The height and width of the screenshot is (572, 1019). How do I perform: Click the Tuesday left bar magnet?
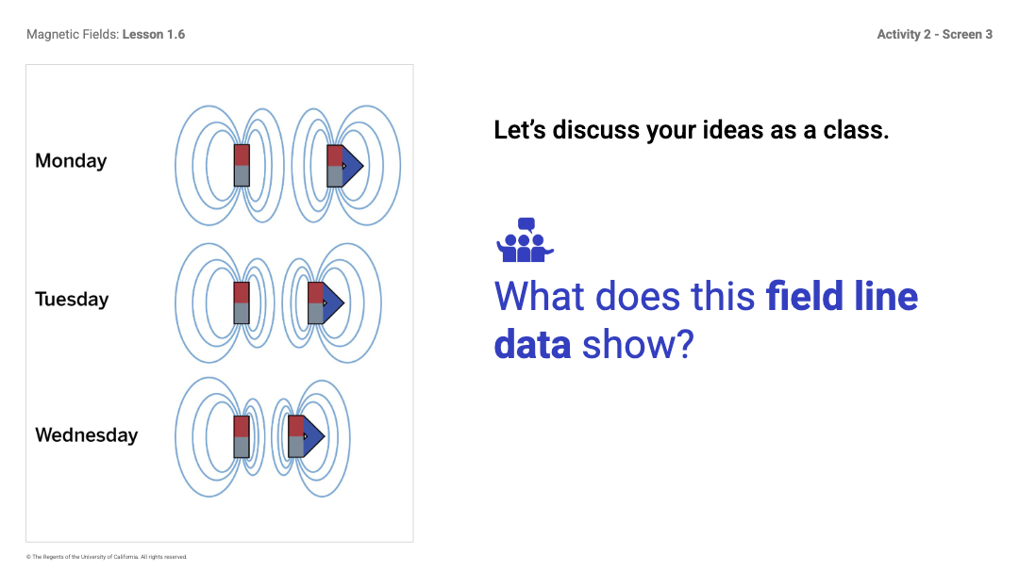(x=242, y=302)
